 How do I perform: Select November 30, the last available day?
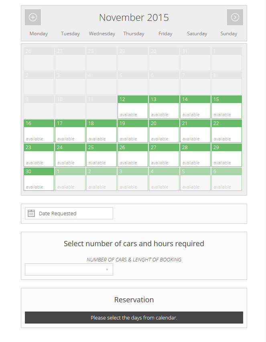(x=39, y=171)
